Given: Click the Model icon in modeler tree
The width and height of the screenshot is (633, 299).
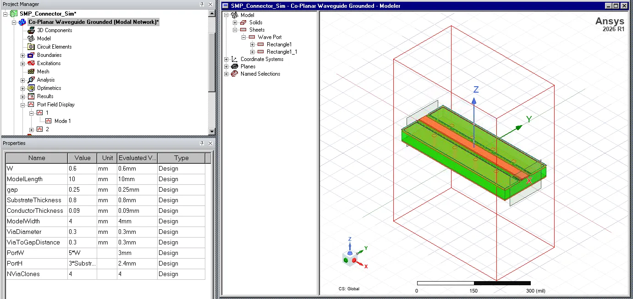Looking at the screenshot, I should pos(235,15).
